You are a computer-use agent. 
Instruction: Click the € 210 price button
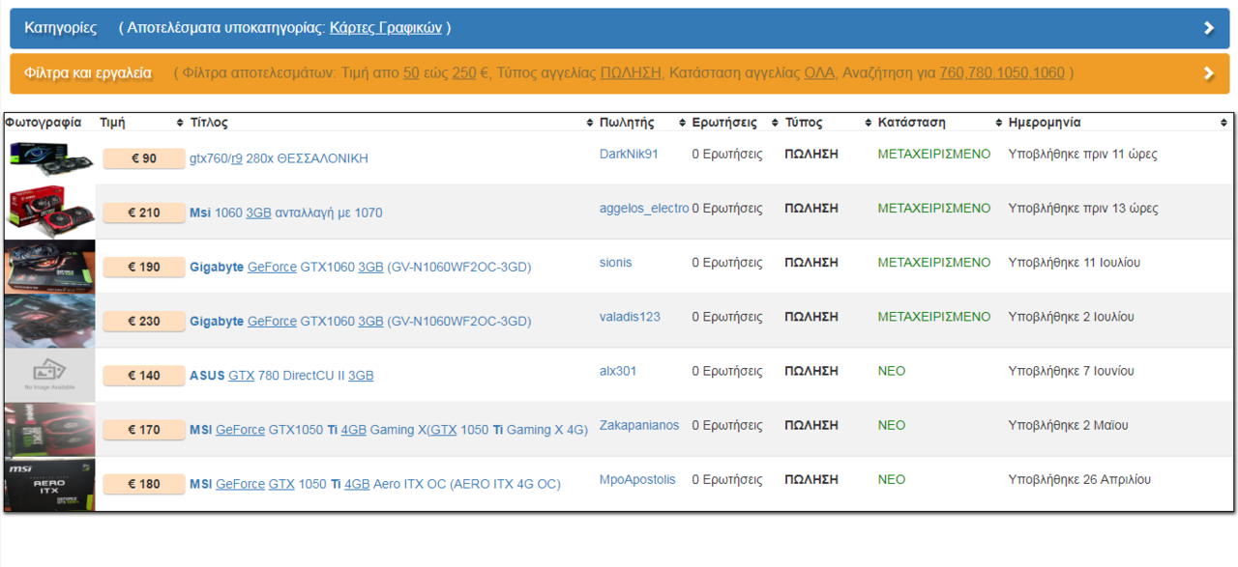click(x=143, y=213)
